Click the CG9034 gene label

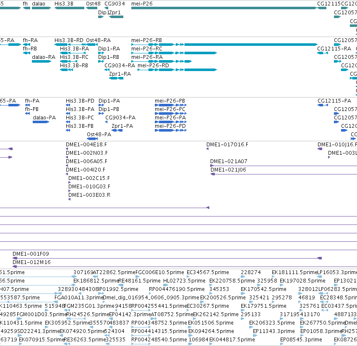(115, 4)
